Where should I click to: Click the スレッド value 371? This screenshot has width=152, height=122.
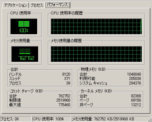pos(67,79)
